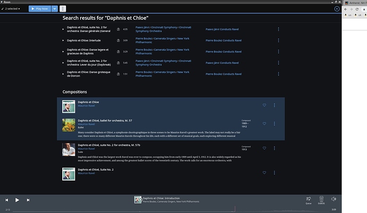The height and width of the screenshot is (213, 367).
Task: Open the volume control
Action: (x=334, y=199)
